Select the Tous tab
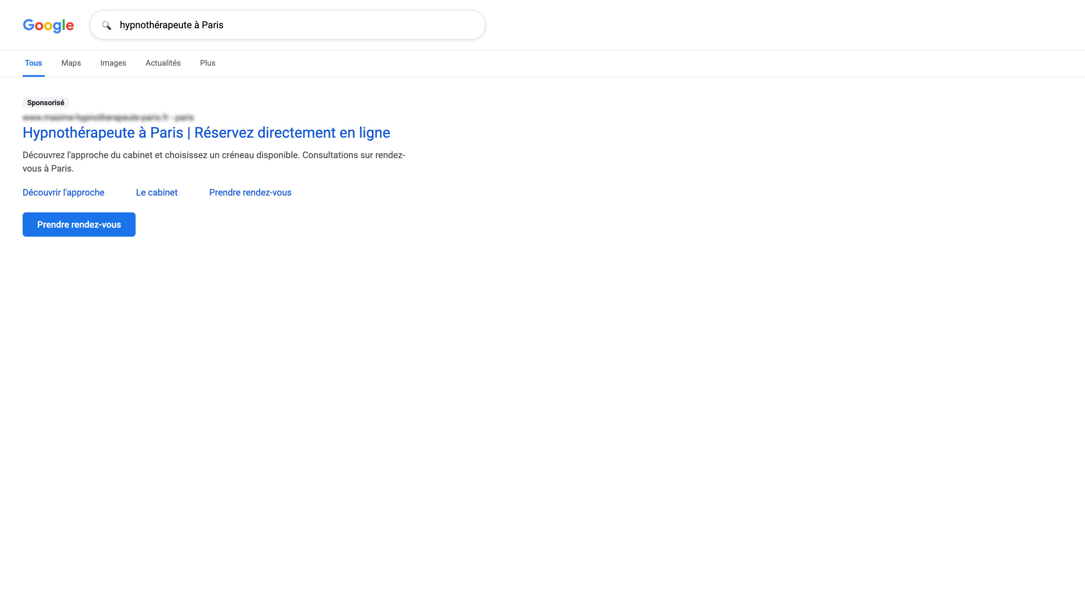Viewport: 1085px width, 610px height. (x=33, y=63)
